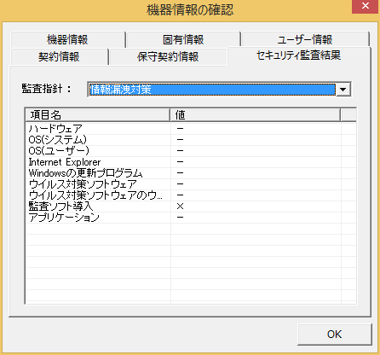Show the 保守契約情報 tab
Viewport: 380px width, 355px height.
[x=168, y=56]
